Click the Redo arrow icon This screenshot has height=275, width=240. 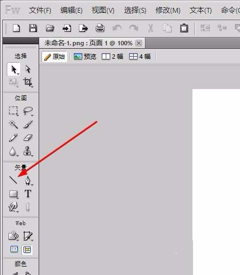(x=134, y=29)
